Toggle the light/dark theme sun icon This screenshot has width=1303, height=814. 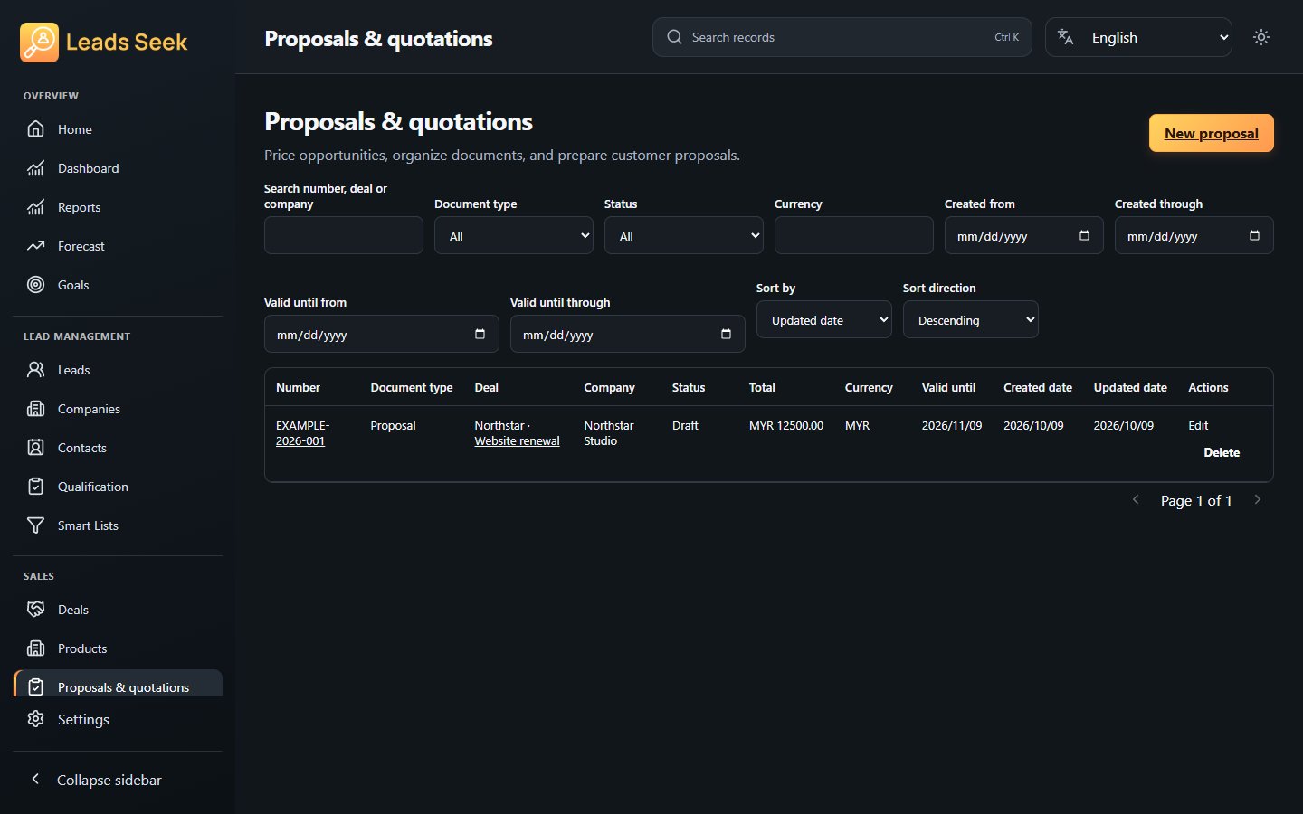(x=1261, y=37)
